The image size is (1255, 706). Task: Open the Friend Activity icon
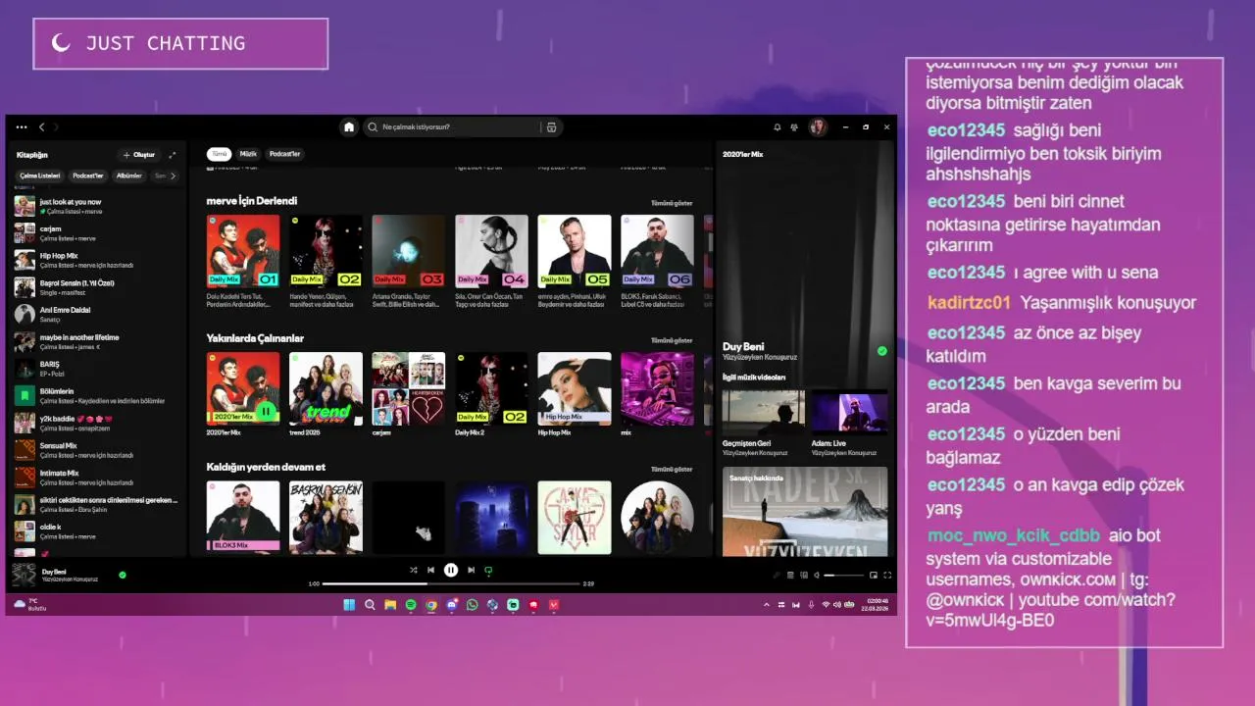point(793,127)
